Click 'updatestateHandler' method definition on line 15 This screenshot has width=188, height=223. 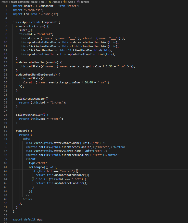pos(31,62)
